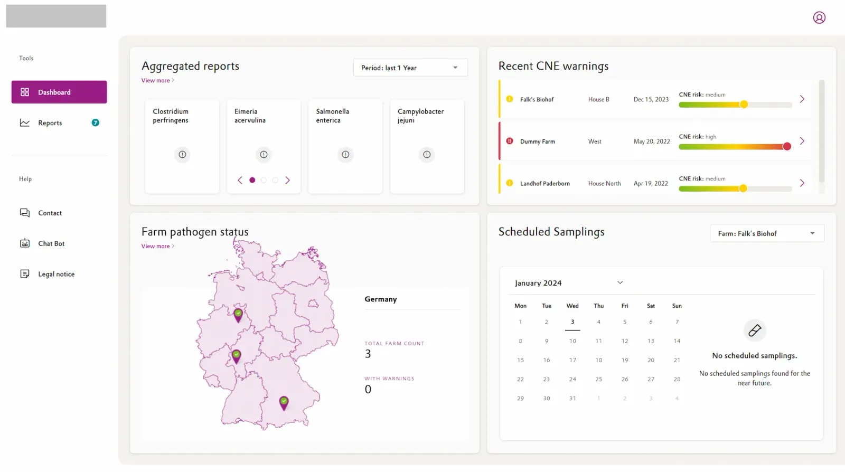This screenshot has width=845, height=472.
Task: Click the CNE warnings list scrollbar
Action: (x=821, y=131)
